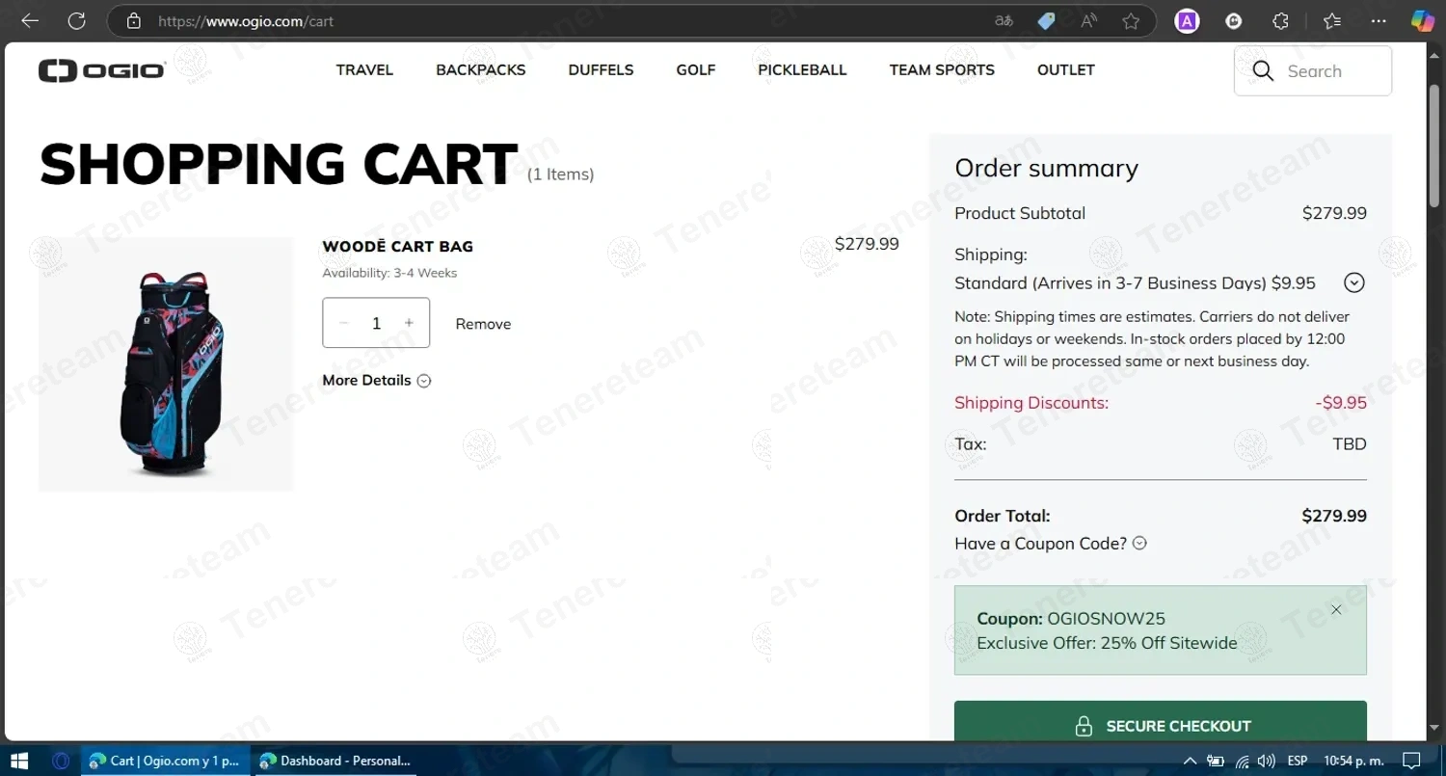1446x776 pixels.
Task: Open volume control in system tray
Action: point(1267,761)
